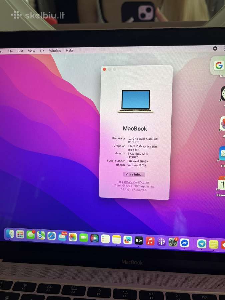This screenshot has height=300, width=225.
Task: Click the Ventura 13.7.8 macOS version
Action: point(137,165)
